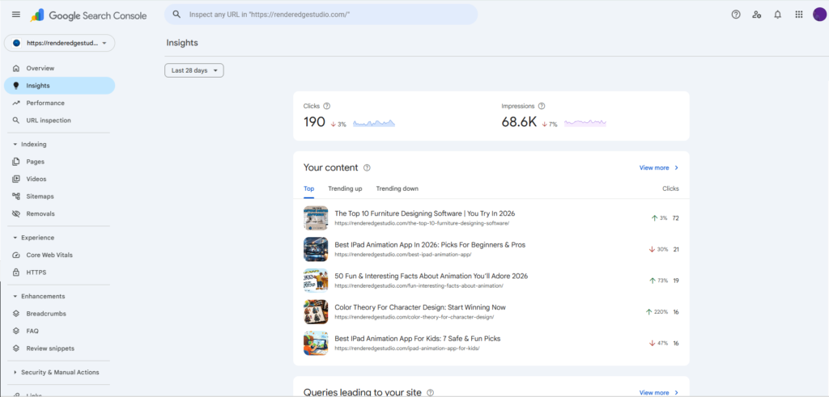Screen dimensions: 829x397
Task: Open the hamburger main menu
Action: (x=16, y=15)
